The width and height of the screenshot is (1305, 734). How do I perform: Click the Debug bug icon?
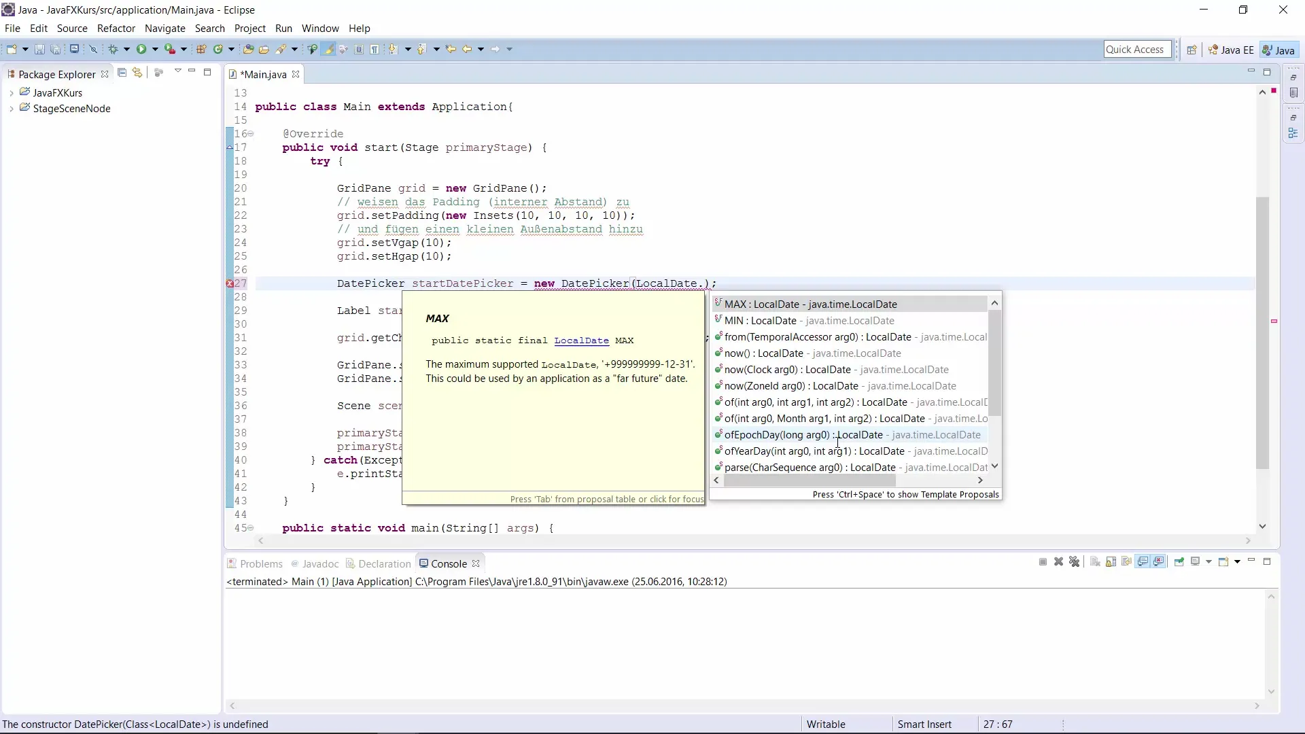(x=113, y=49)
